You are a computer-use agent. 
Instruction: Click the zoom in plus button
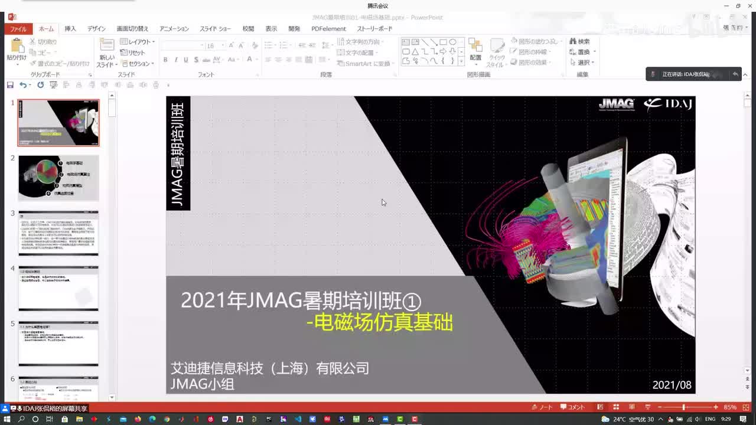point(716,407)
